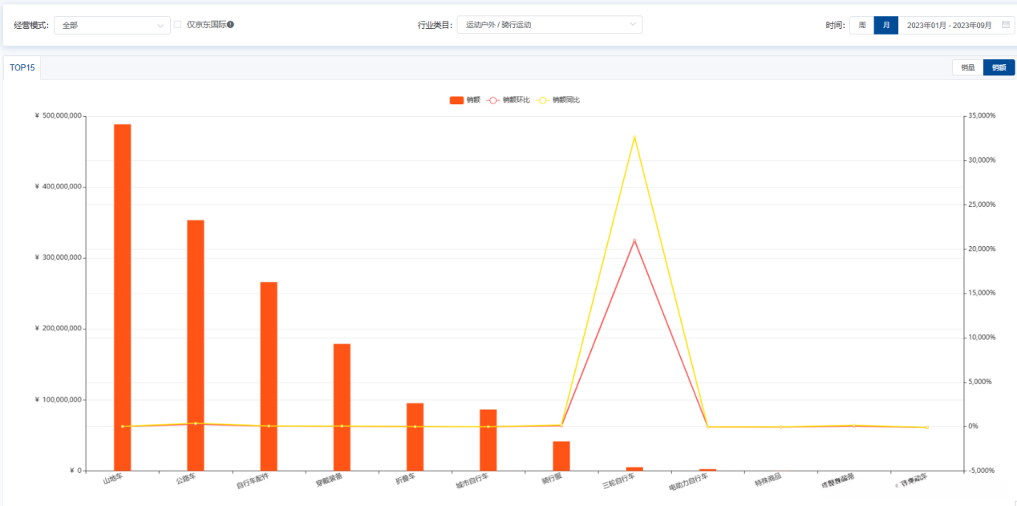Expand the 行业类目 dropdown 运动户外 / 骑行运动
1017x506 pixels.
tap(549, 25)
